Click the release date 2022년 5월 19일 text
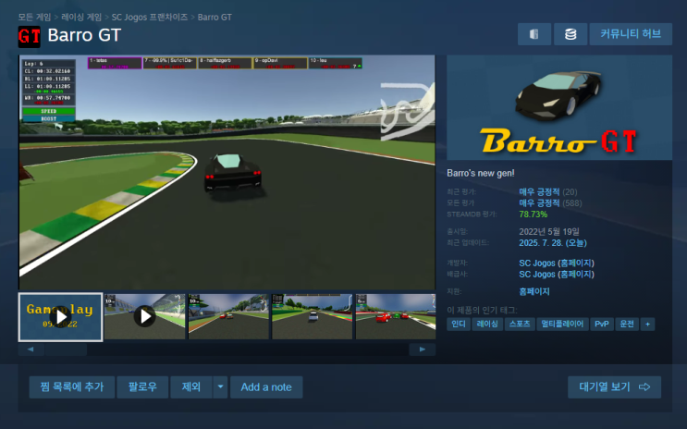 (x=549, y=231)
